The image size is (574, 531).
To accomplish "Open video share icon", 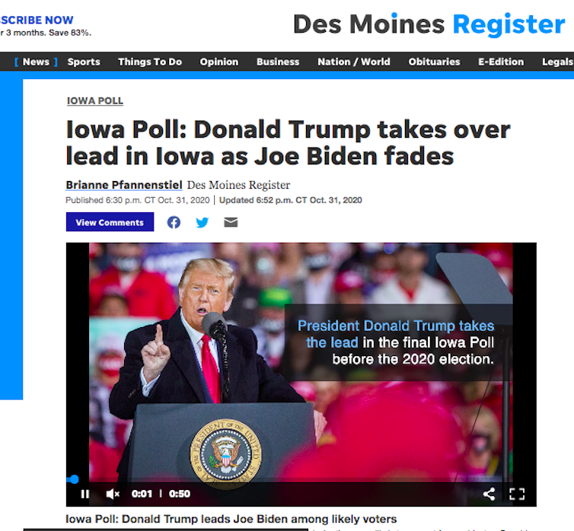I will pyautogui.click(x=489, y=494).
